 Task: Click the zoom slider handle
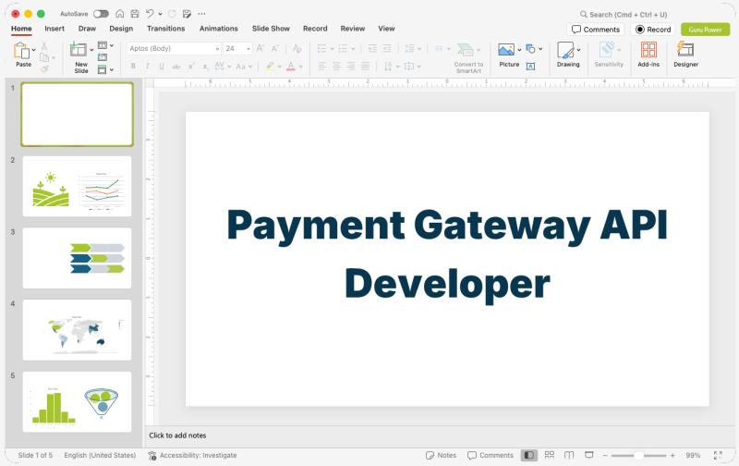pos(638,455)
